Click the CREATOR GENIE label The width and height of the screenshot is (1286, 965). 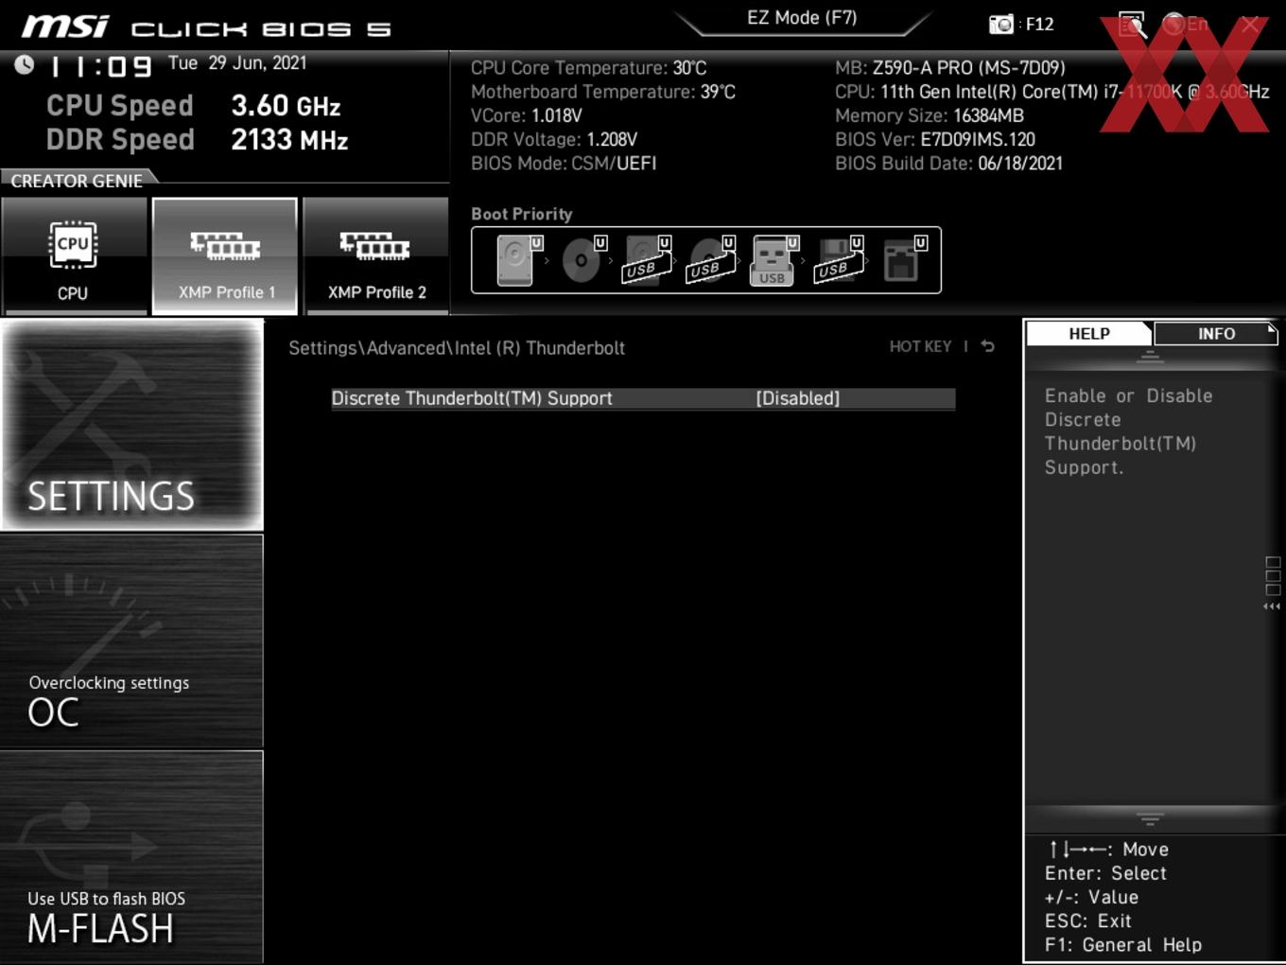coord(77,180)
